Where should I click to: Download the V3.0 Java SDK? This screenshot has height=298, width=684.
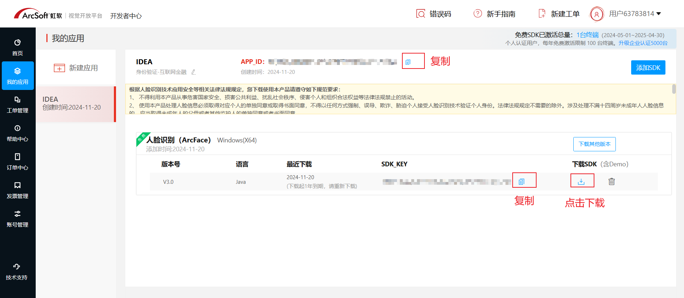[581, 181]
